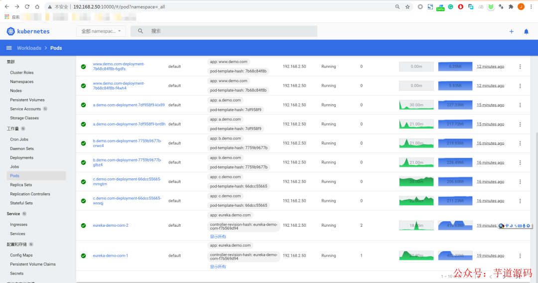The width and height of the screenshot is (538, 283).
Task: Open pod b.demo.com-deployment-7759b9677b-crwc4
Action: 127,143
